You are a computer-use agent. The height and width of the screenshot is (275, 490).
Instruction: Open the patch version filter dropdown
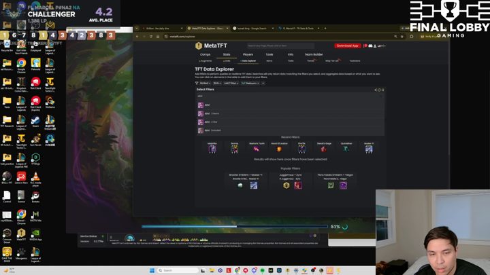point(217,84)
